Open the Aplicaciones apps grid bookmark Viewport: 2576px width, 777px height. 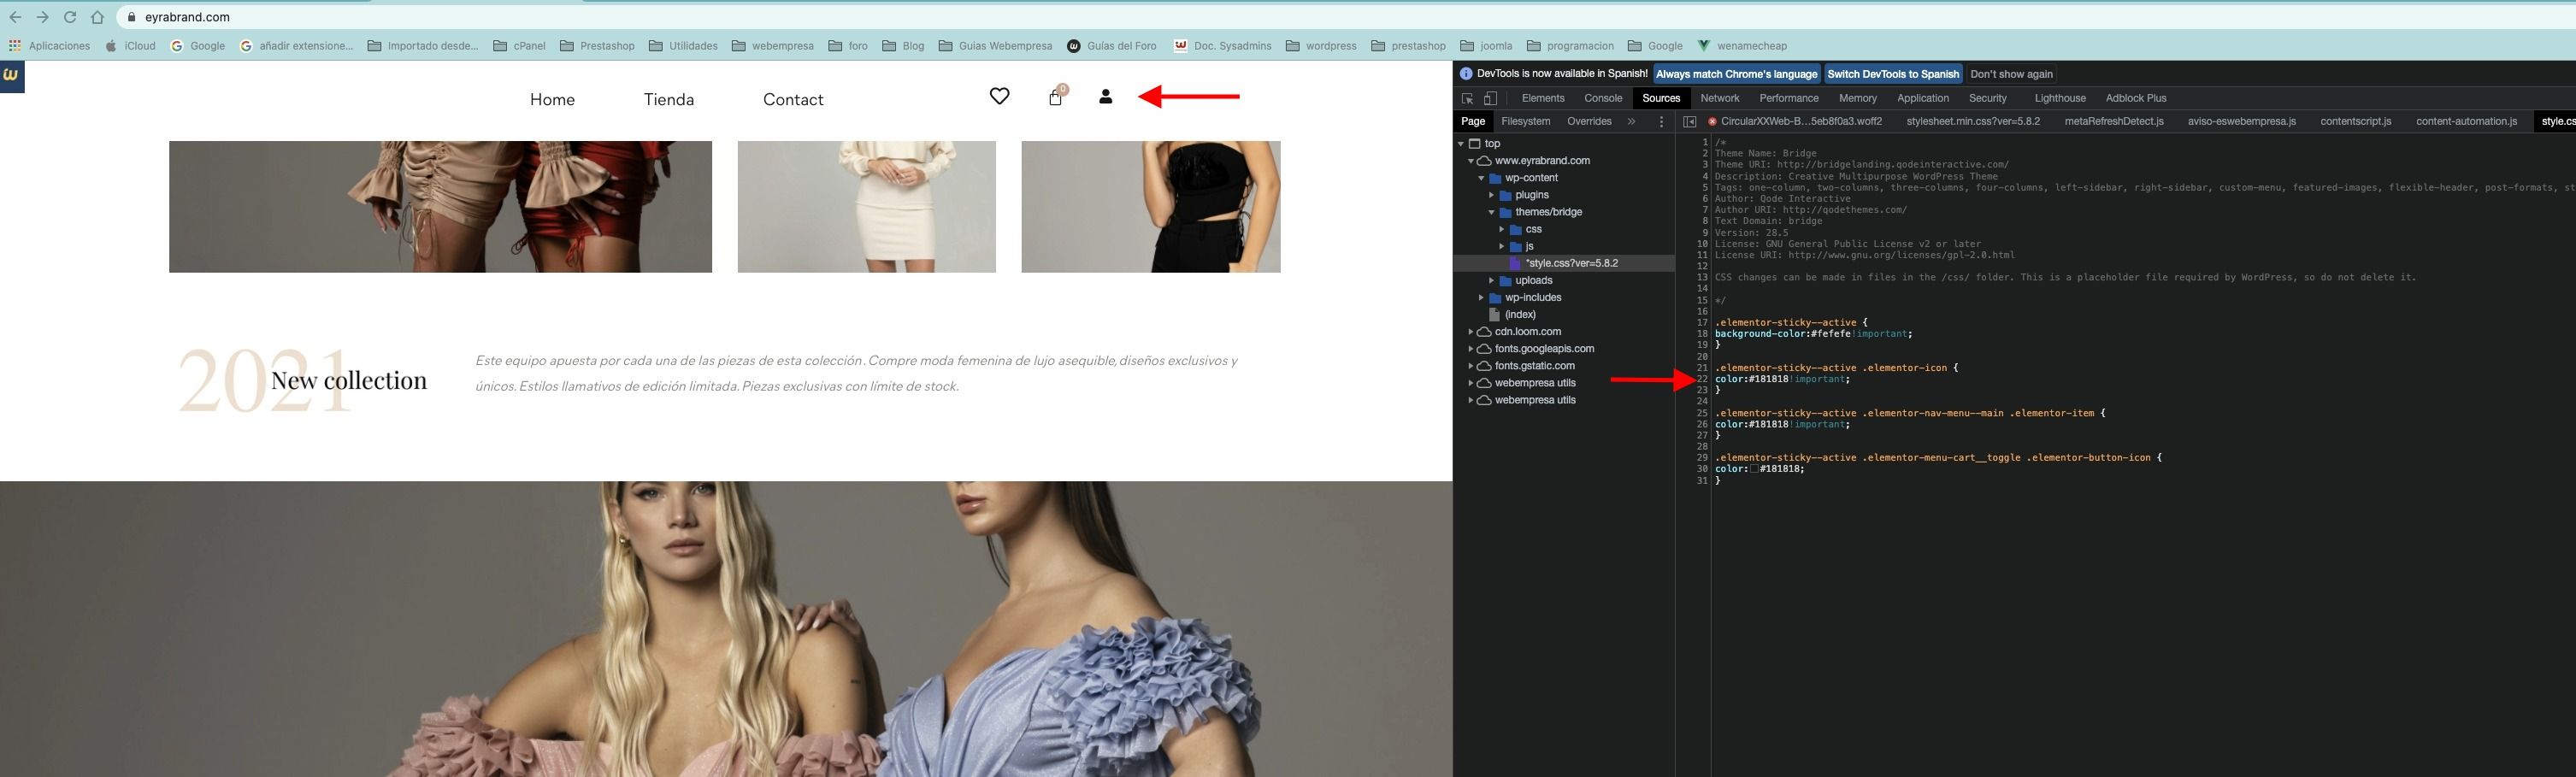click(x=49, y=46)
